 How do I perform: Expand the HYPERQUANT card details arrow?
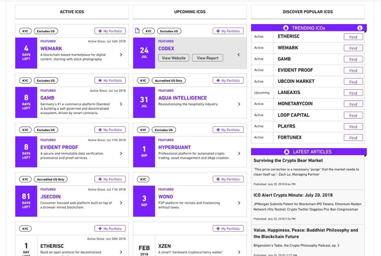(x=239, y=153)
